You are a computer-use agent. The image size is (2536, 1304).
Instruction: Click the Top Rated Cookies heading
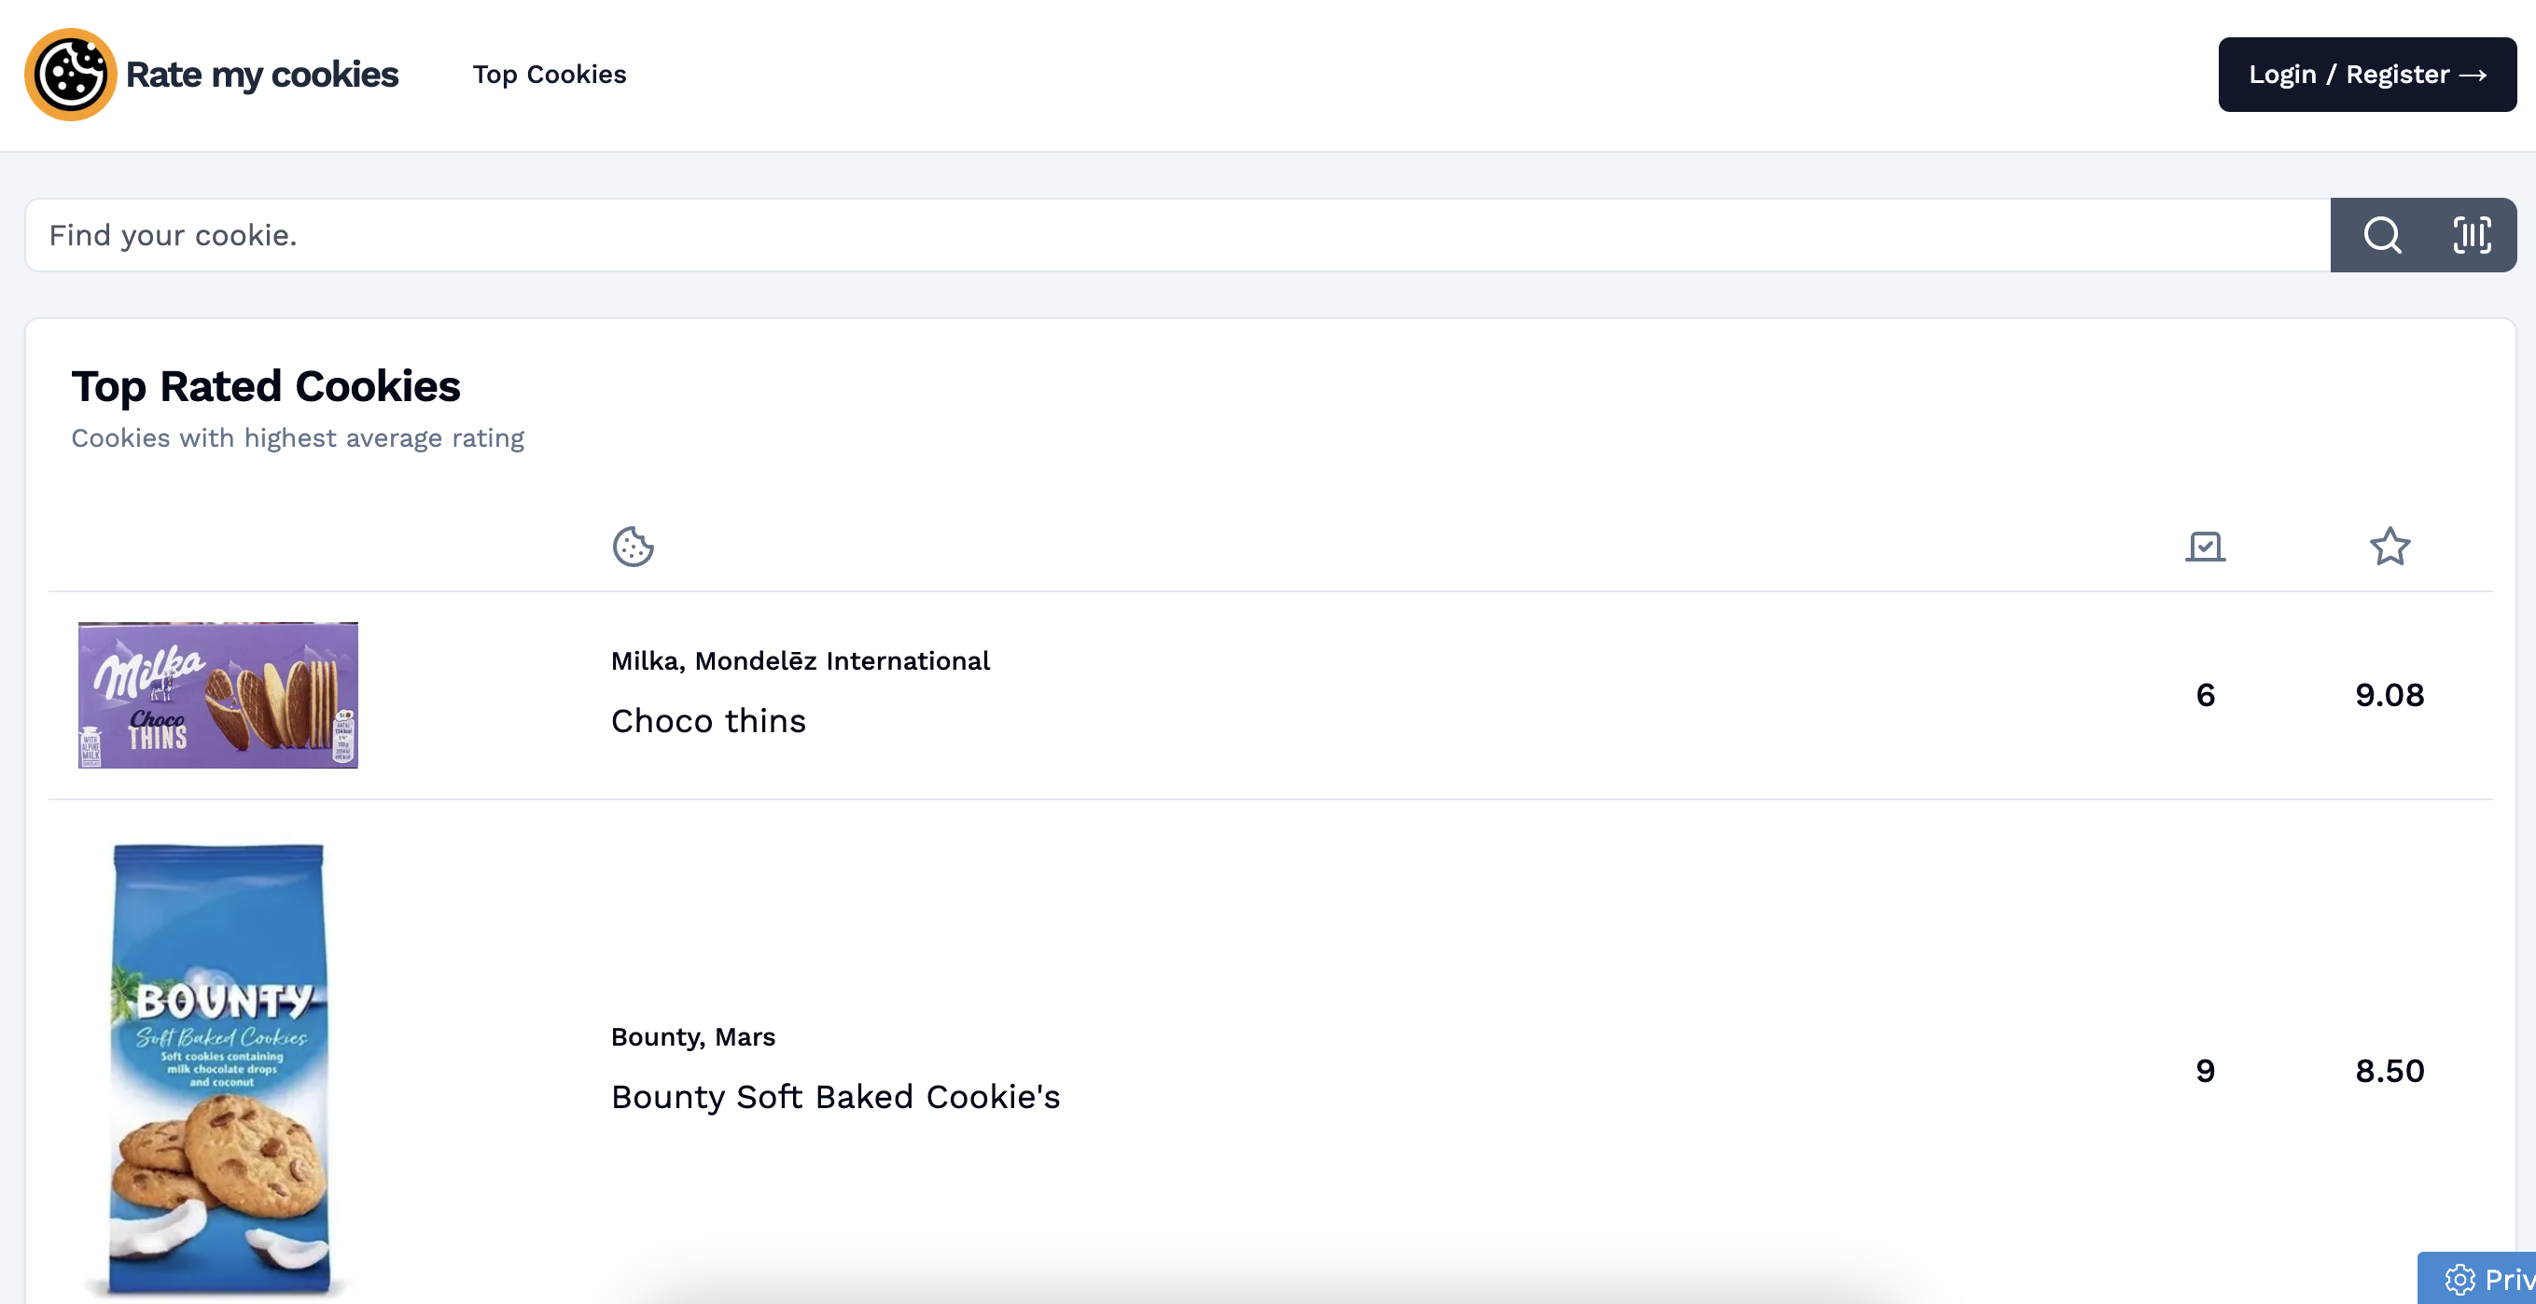pos(266,386)
